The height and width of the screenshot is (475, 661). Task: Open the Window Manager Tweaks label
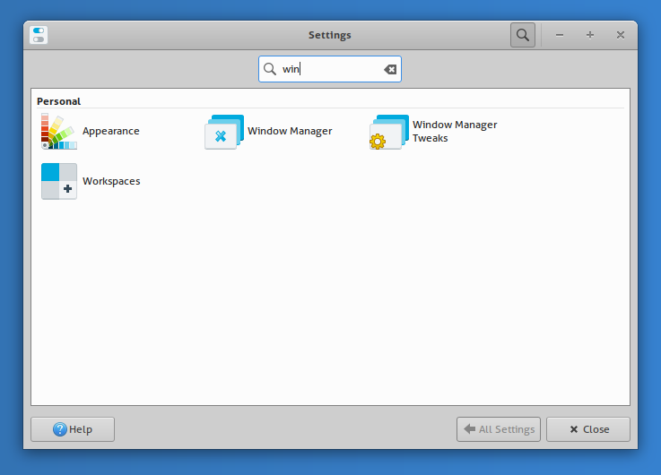click(x=454, y=132)
